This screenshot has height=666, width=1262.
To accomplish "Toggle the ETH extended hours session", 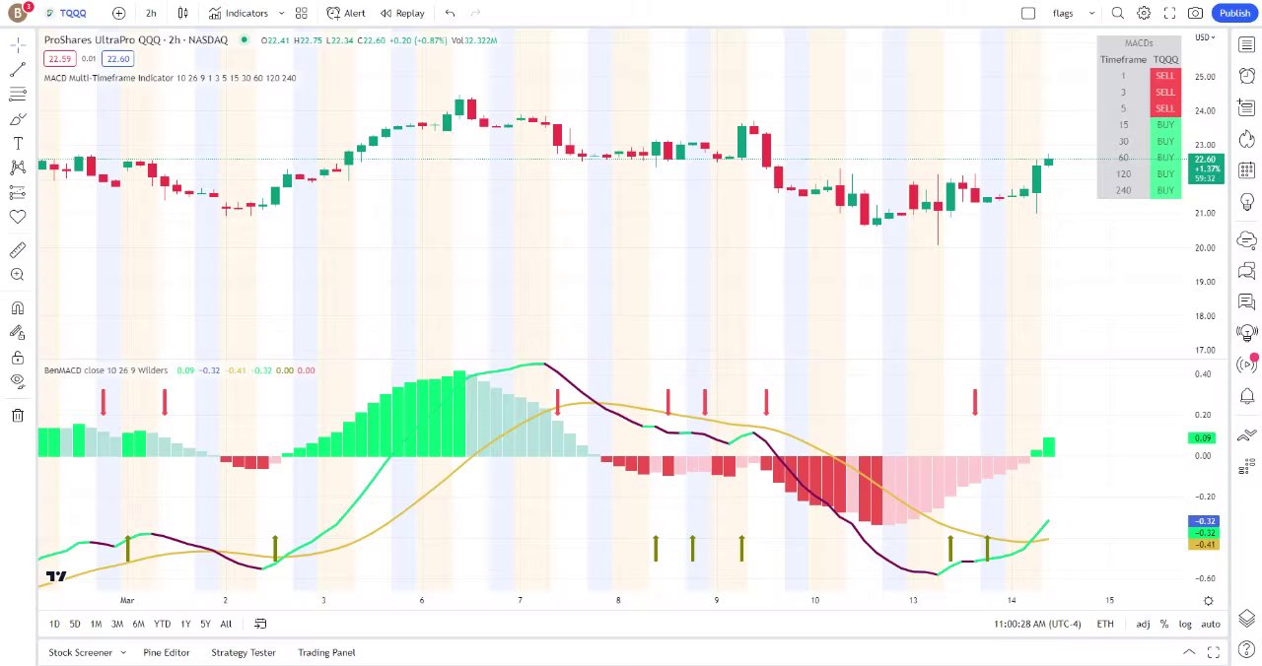I will tap(1105, 624).
